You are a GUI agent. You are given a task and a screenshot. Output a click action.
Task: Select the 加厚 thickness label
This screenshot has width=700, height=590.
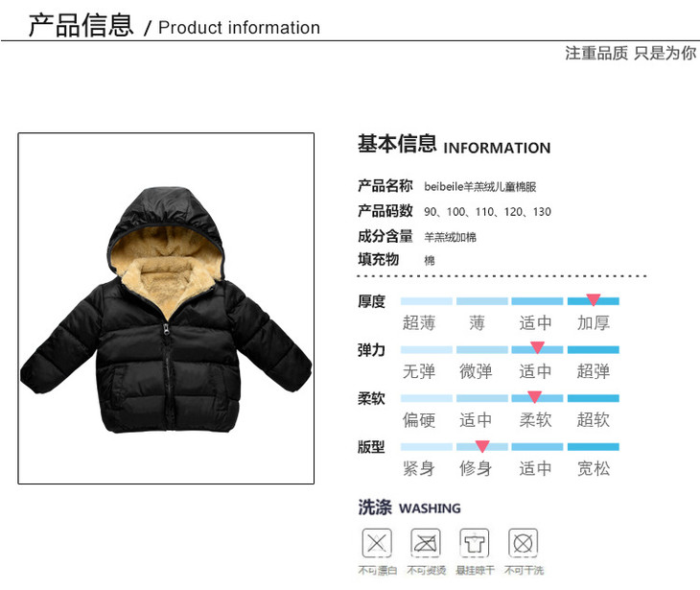(x=594, y=323)
